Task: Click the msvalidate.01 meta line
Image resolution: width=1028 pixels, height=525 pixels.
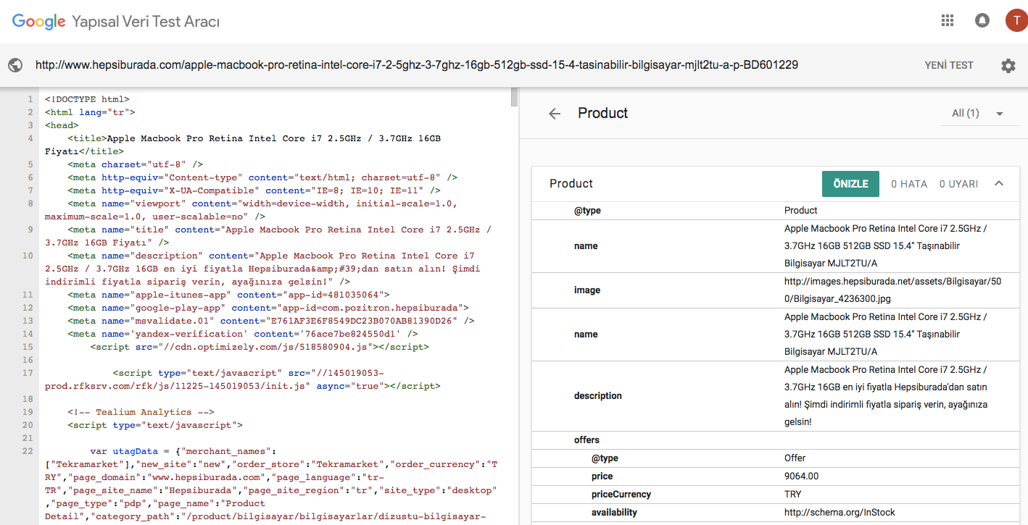Action: point(271,321)
